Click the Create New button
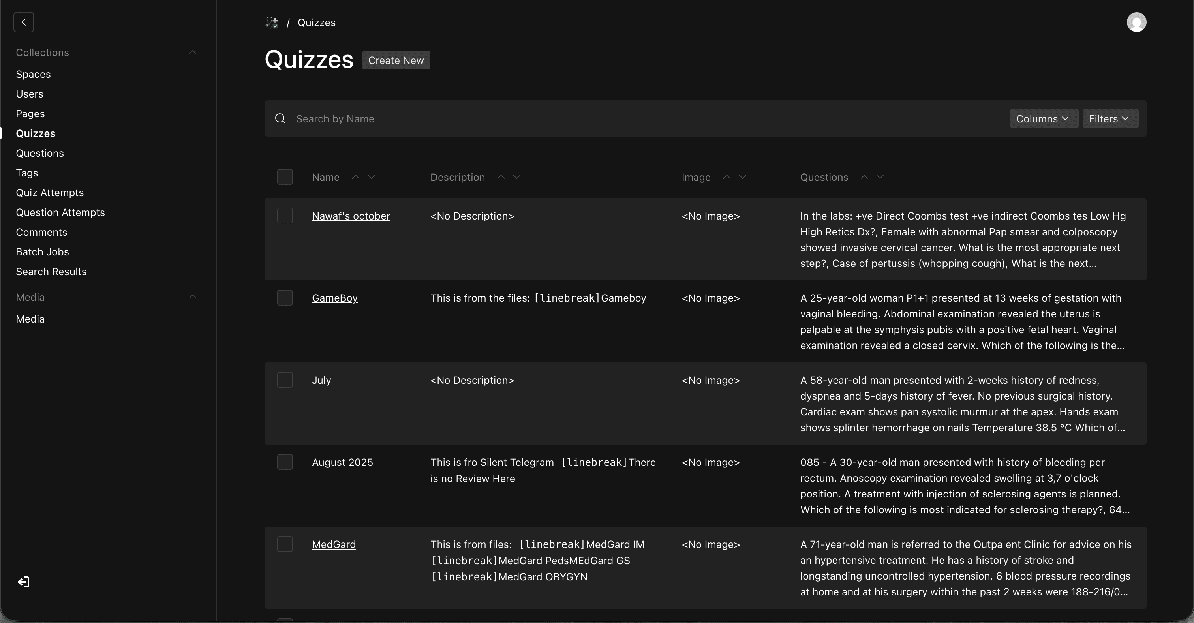1194x623 pixels. click(x=396, y=60)
